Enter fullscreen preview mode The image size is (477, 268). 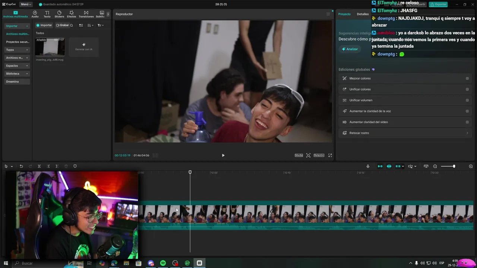[x=330, y=155]
